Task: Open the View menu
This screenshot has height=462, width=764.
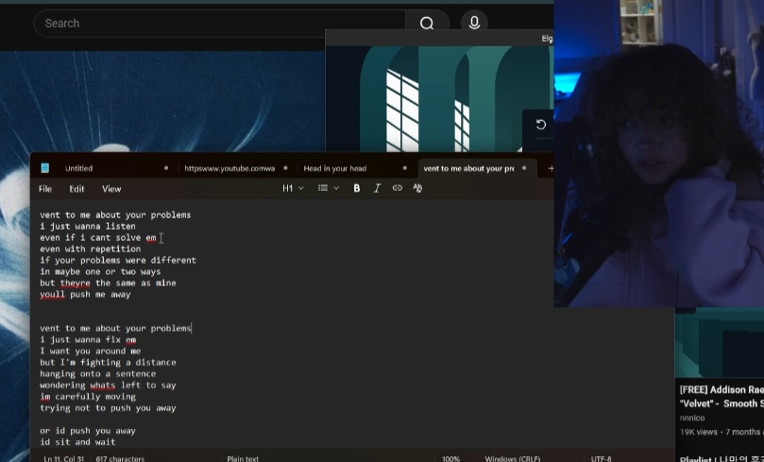Action: coord(111,189)
